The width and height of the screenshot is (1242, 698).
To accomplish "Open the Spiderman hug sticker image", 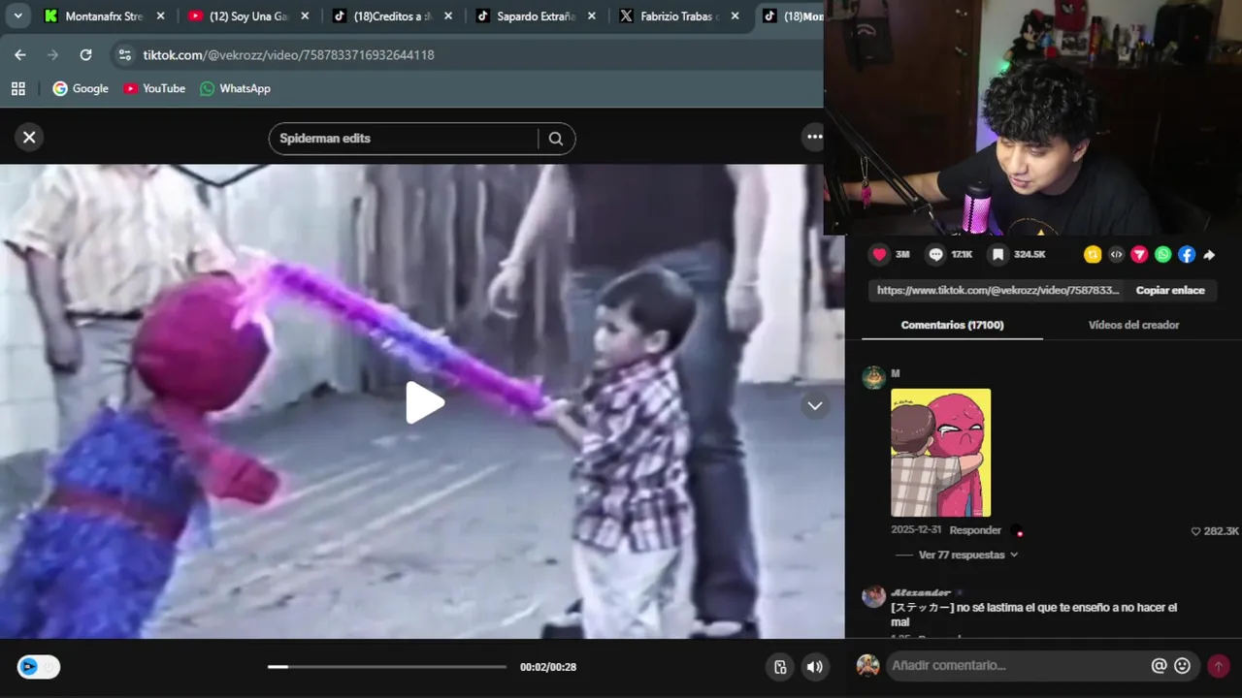I will click(940, 453).
